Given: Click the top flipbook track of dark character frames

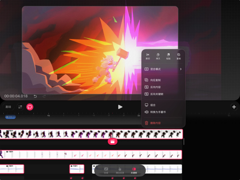Looking at the screenshot, I should coord(91,134).
